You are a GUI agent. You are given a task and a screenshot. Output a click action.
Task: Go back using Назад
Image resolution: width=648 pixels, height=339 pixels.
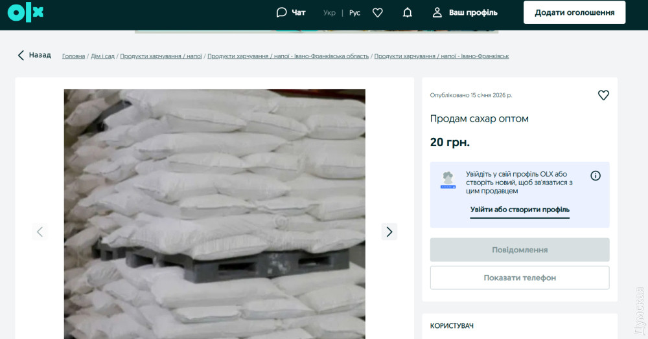click(x=34, y=56)
